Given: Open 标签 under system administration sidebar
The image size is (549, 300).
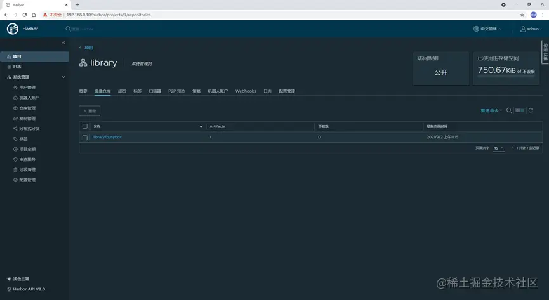Looking at the screenshot, I should click(23, 139).
